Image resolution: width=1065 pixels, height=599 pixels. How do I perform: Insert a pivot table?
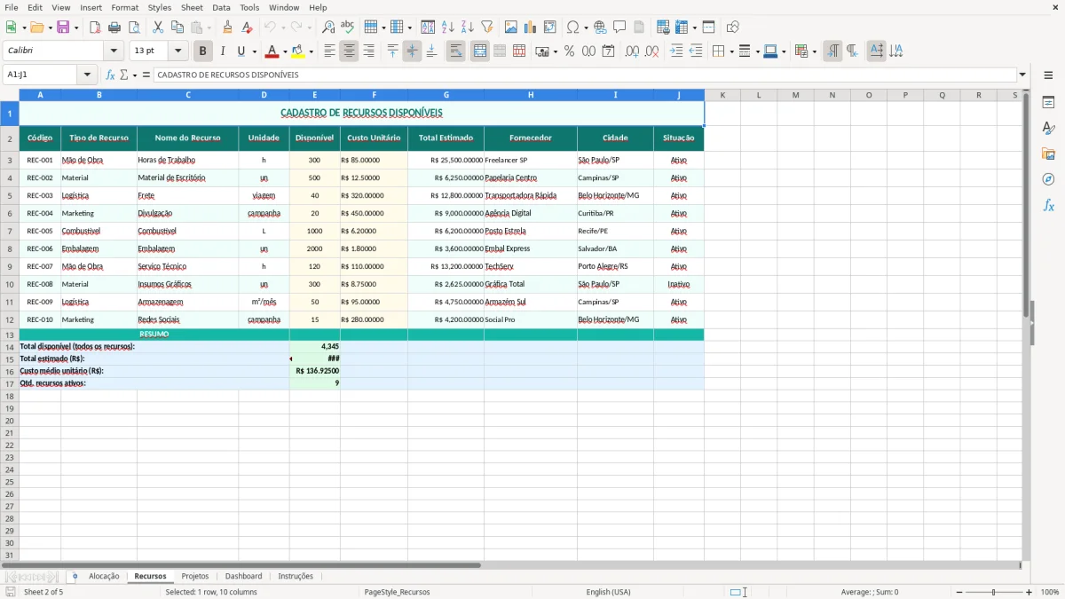tap(550, 28)
